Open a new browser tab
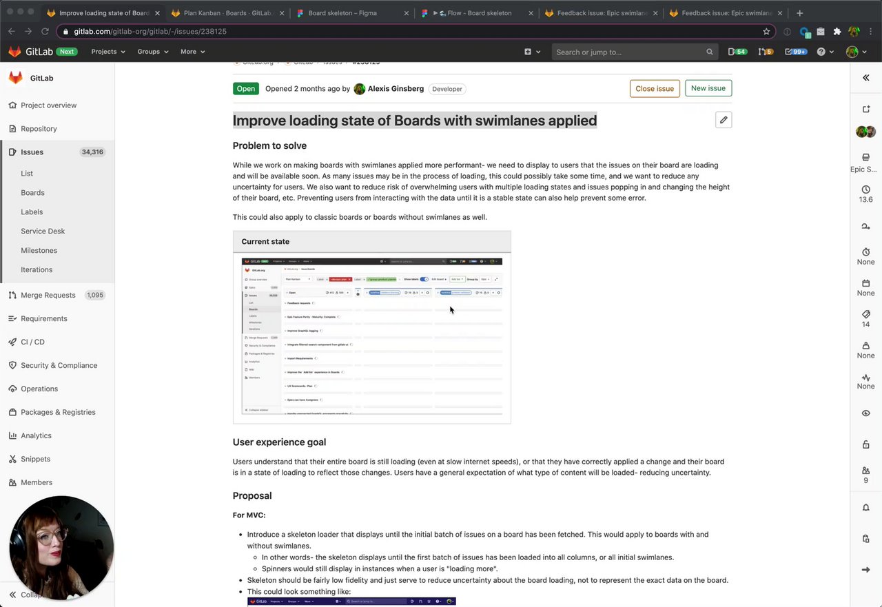 pos(799,13)
